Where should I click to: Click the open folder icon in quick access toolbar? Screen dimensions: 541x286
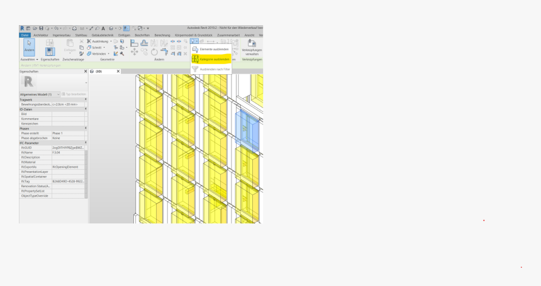[x=35, y=28]
